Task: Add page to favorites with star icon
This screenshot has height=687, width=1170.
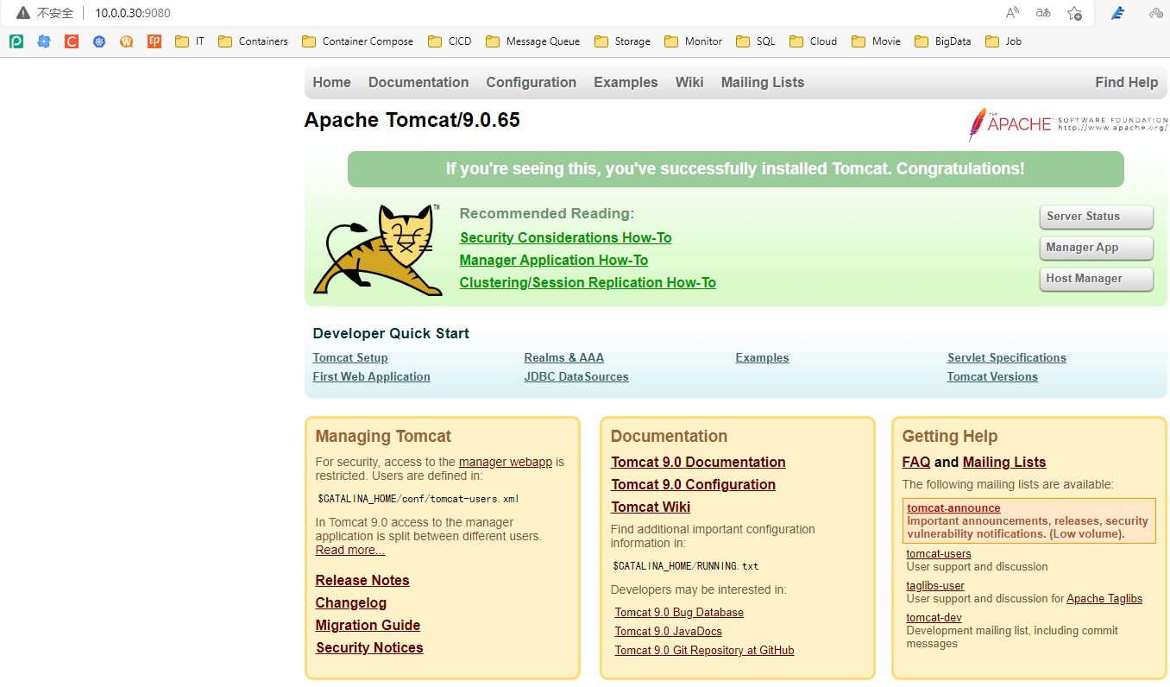Action: point(1074,13)
